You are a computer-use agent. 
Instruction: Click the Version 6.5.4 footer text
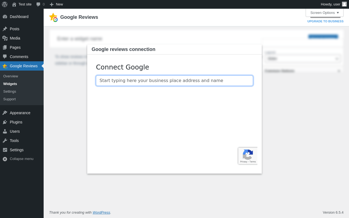tap(333, 212)
